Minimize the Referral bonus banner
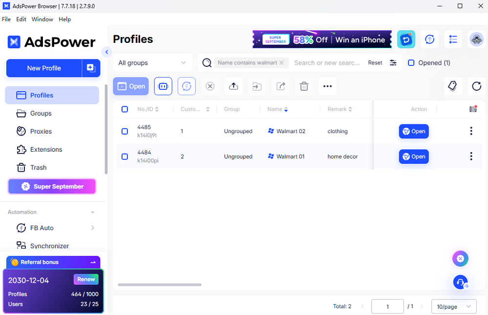488x315 pixels. point(93,262)
